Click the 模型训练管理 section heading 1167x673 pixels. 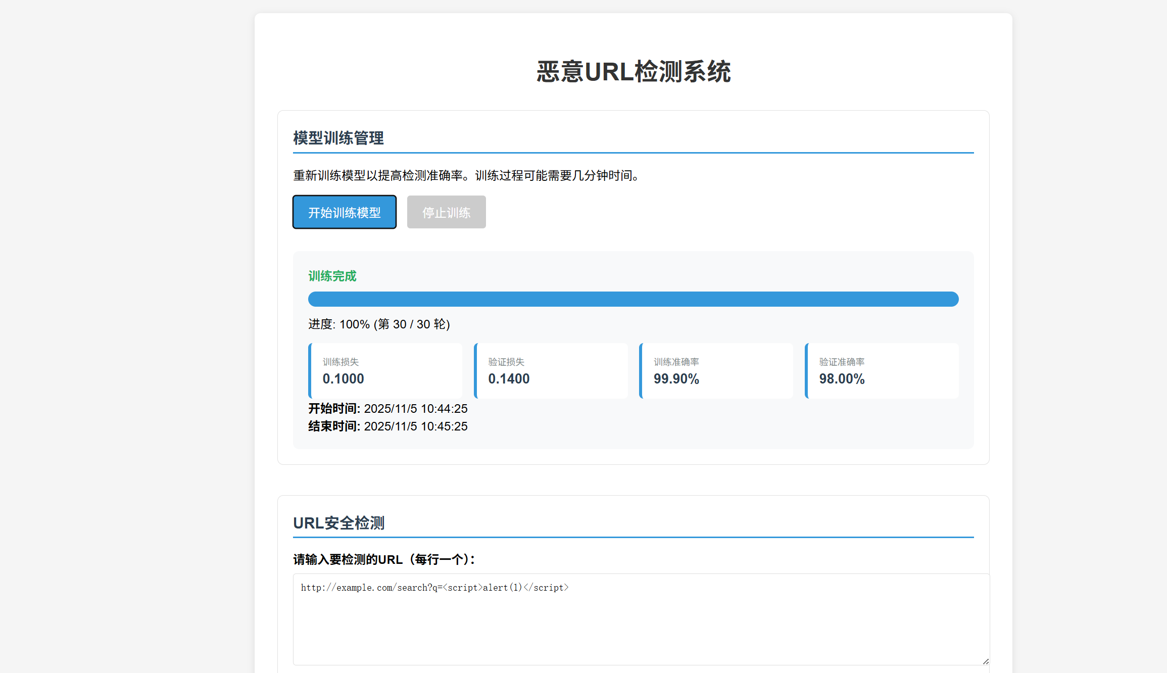point(338,138)
